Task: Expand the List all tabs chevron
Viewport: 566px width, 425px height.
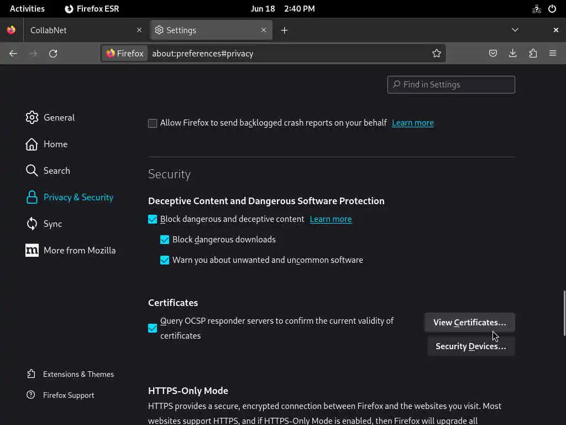Action: point(515,30)
